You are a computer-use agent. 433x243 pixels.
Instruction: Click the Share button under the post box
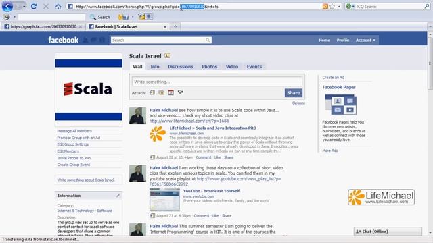tap(293, 93)
